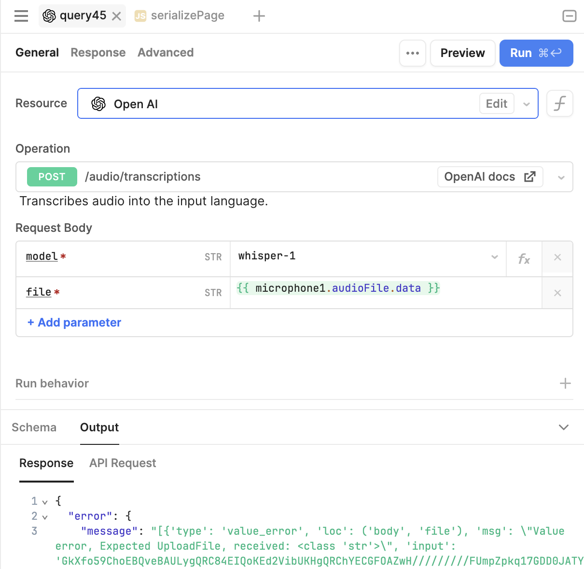The width and height of the screenshot is (584, 569).
Task: Remove the model parameter
Action: coord(557,257)
